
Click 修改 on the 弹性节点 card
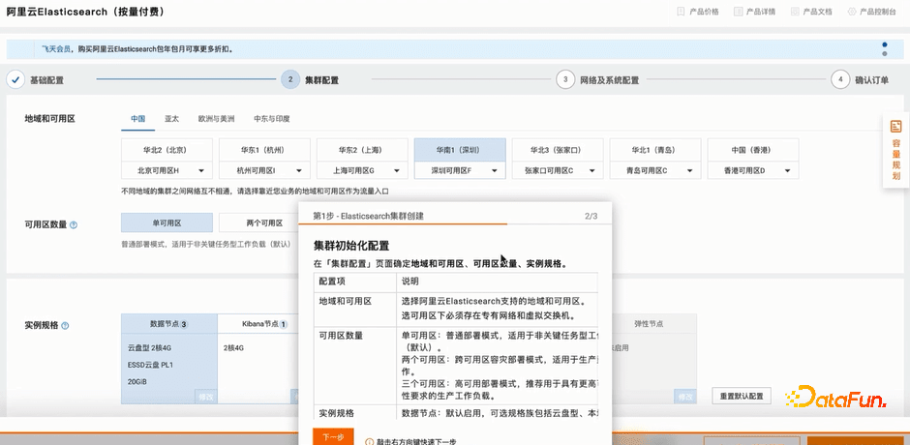pyautogui.click(x=684, y=398)
